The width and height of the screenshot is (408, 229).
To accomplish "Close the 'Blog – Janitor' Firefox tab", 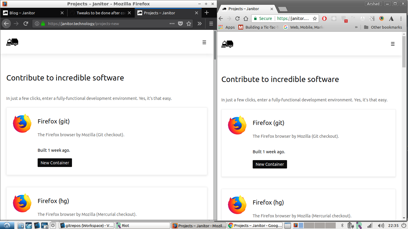I will tap(62, 13).
